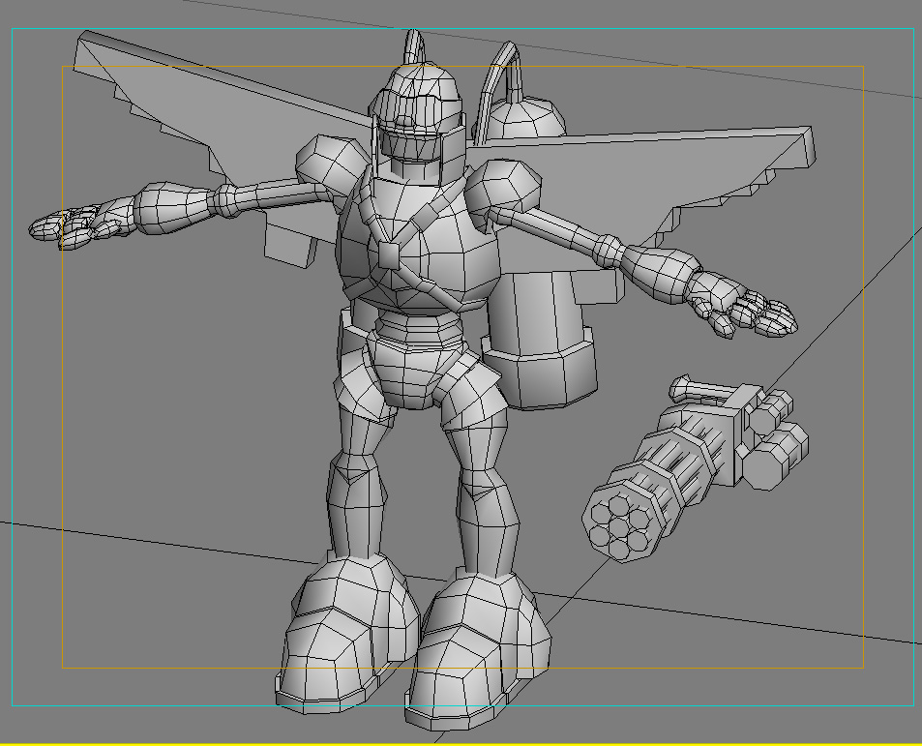Select the antenna fin on top of helmet
The height and width of the screenshot is (746, 922).
tap(415, 46)
